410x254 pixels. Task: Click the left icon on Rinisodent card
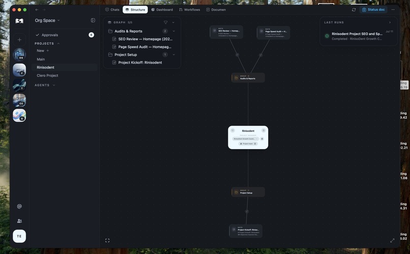pyautogui.click(x=232, y=130)
